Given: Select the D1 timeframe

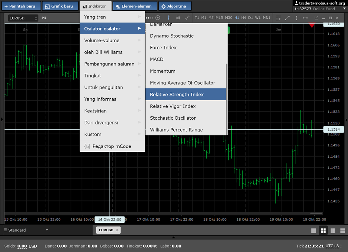Looking at the screenshot, I should 251,18.
